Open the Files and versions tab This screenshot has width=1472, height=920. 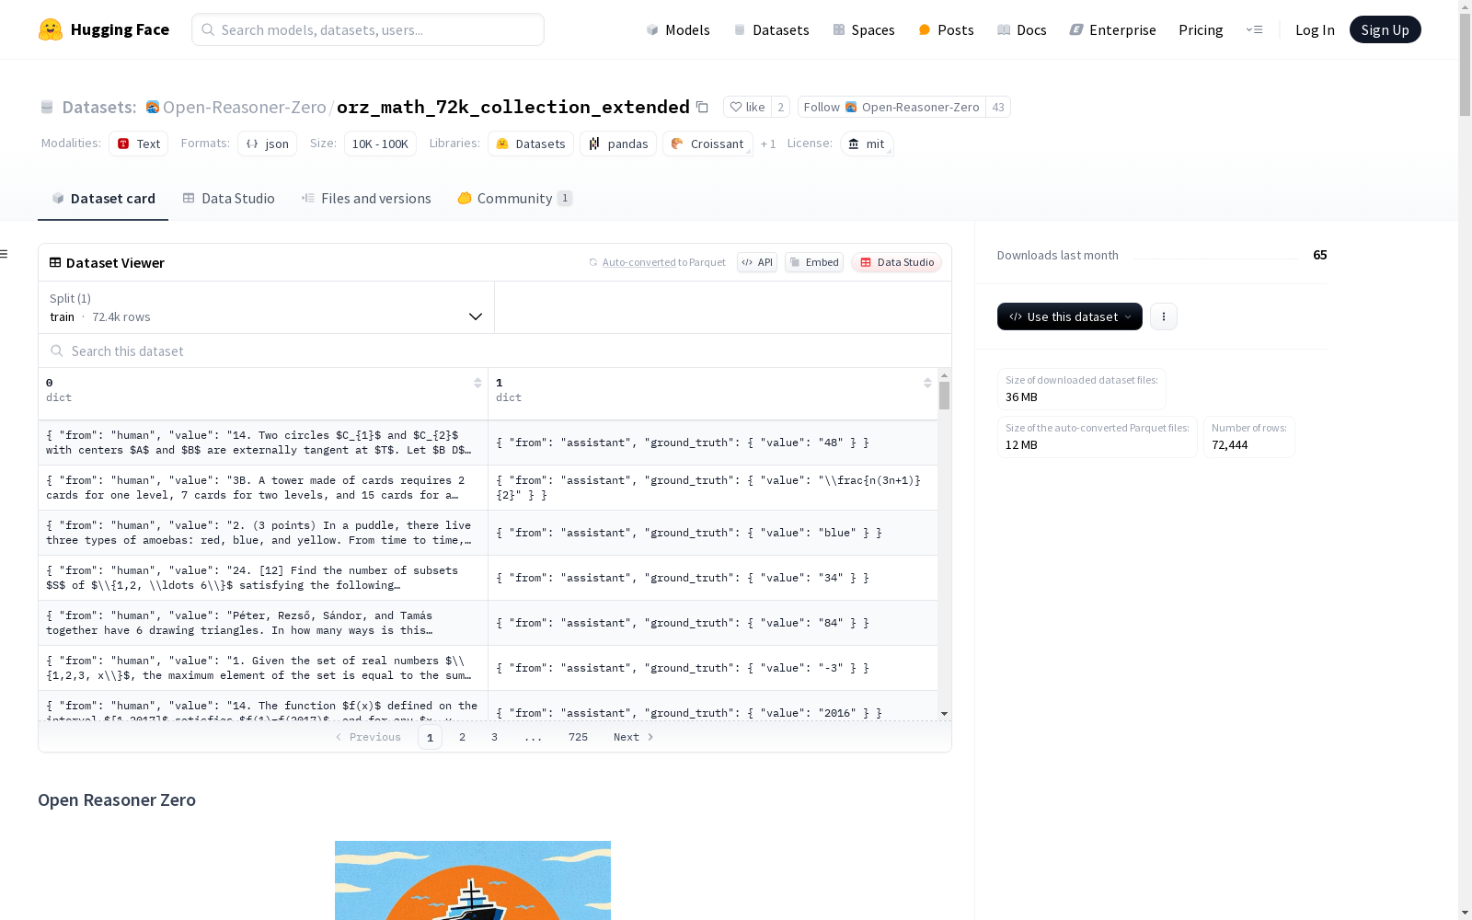[366, 198]
